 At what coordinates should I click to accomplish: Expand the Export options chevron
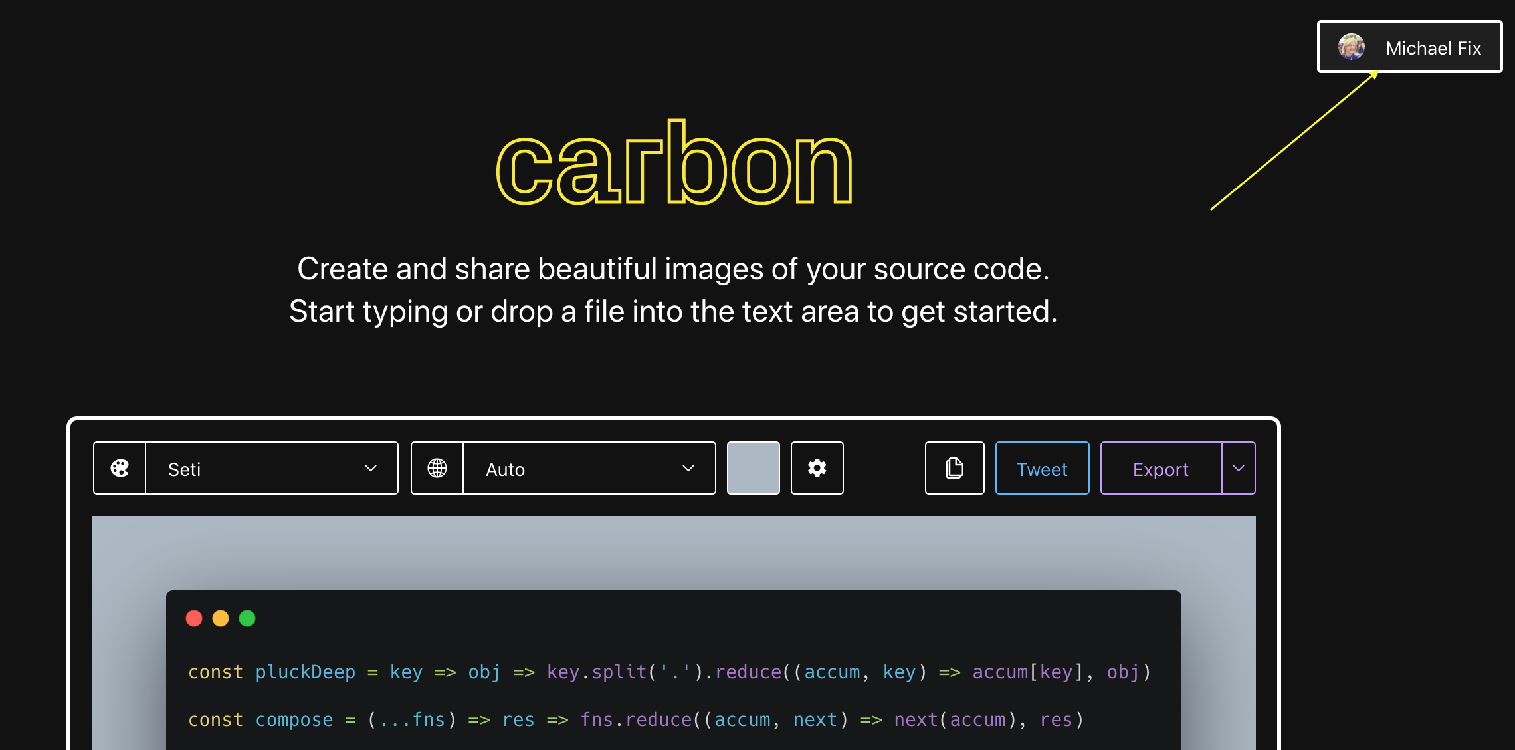pos(1239,468)
